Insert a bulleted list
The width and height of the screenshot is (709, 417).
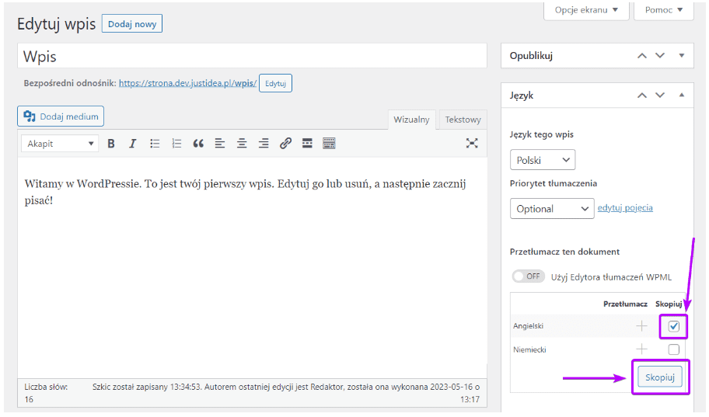[x=155, y=144]
